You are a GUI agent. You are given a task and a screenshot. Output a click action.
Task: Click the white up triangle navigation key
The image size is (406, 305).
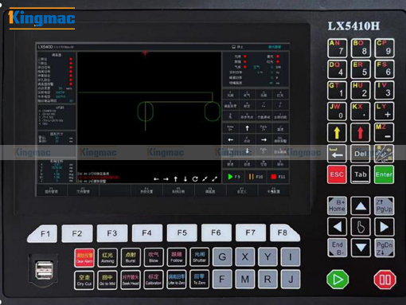coord(361,205)
